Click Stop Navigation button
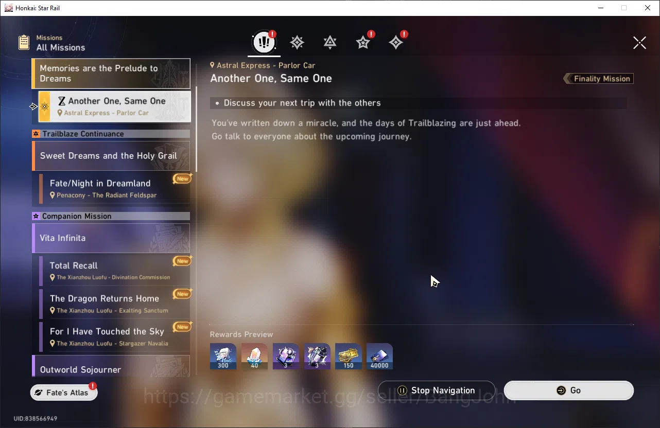 coord(437,390)
